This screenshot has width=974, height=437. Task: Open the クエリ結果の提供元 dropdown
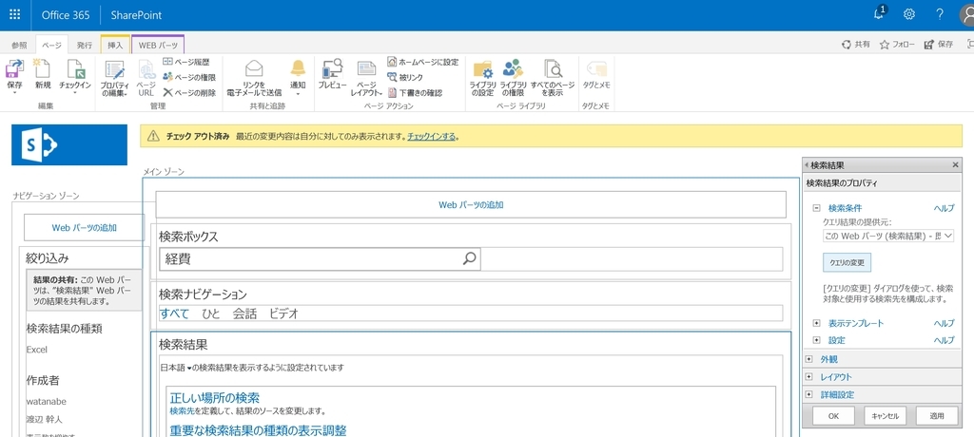(x=888, y=236)
